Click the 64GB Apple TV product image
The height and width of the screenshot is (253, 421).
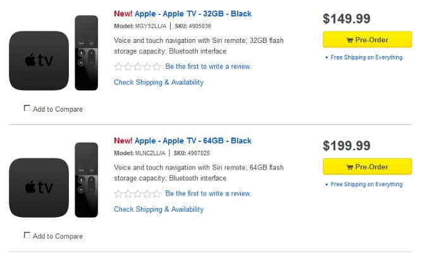[x=40, y=187]
